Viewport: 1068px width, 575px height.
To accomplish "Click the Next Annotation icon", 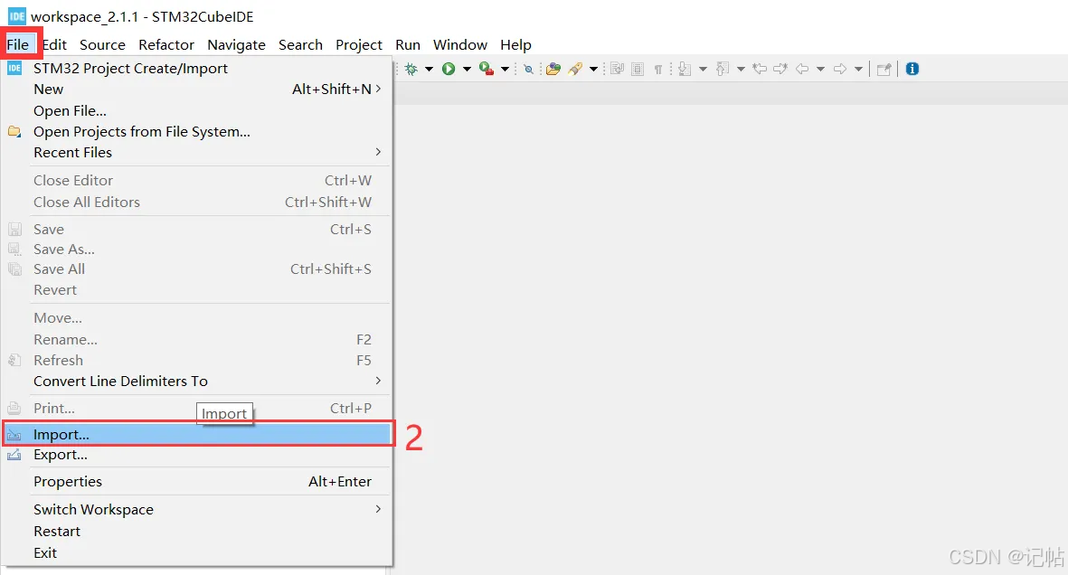I will coord(685,69).
